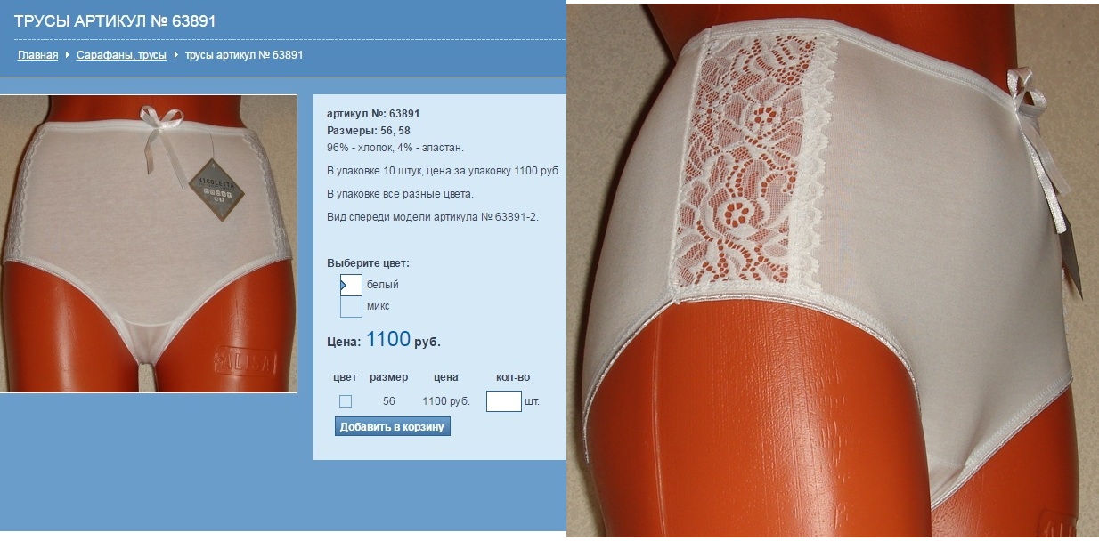The width and height of the screenshot is (1099, 541).
Task: Click breadcrumb arrow after Главная
Action: (68, 55)
